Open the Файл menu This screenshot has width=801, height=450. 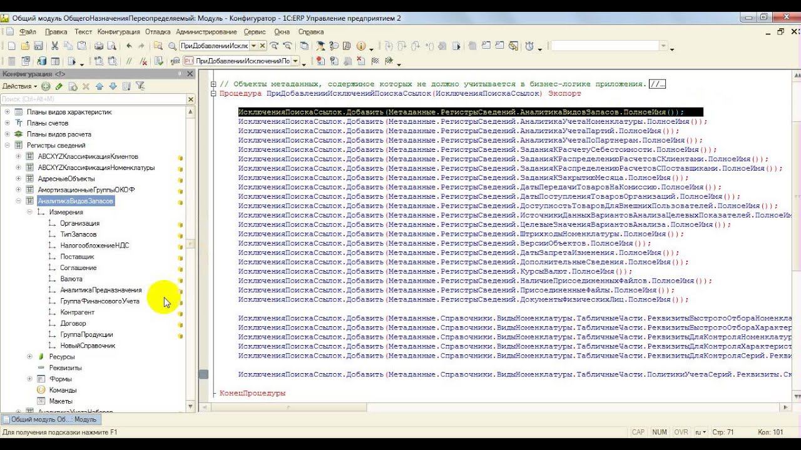point(28,32)
